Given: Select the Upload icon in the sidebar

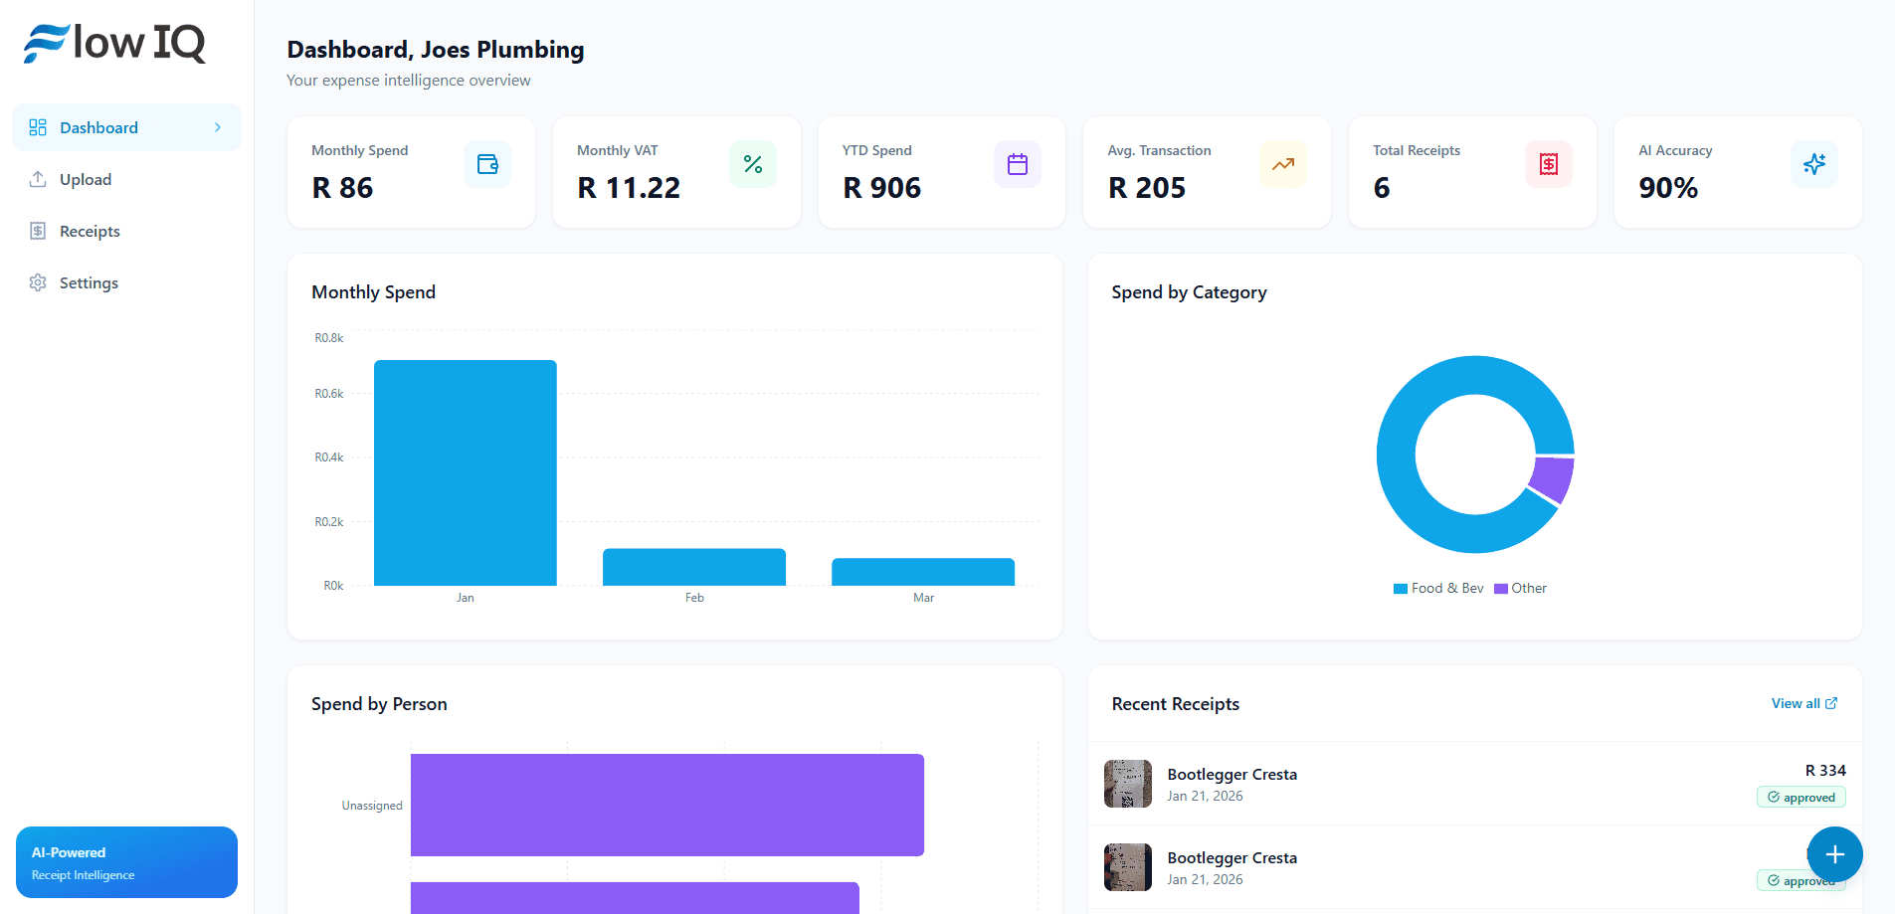Looking at the screenshot, I should 38,179.
